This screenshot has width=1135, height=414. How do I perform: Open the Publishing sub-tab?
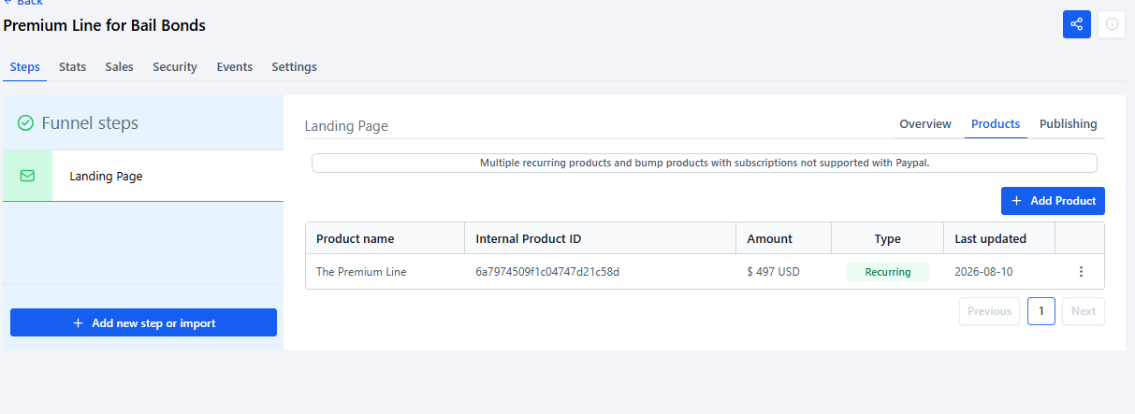1068,124
